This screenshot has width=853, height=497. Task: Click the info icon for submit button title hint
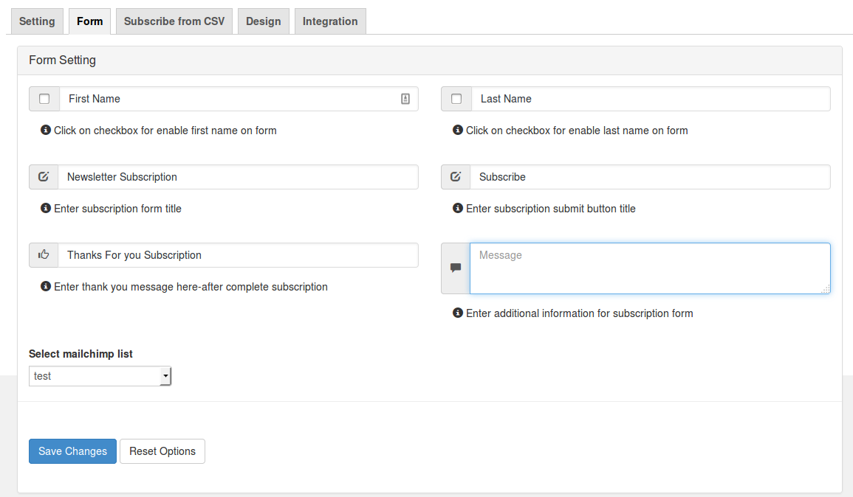point(458,208)
